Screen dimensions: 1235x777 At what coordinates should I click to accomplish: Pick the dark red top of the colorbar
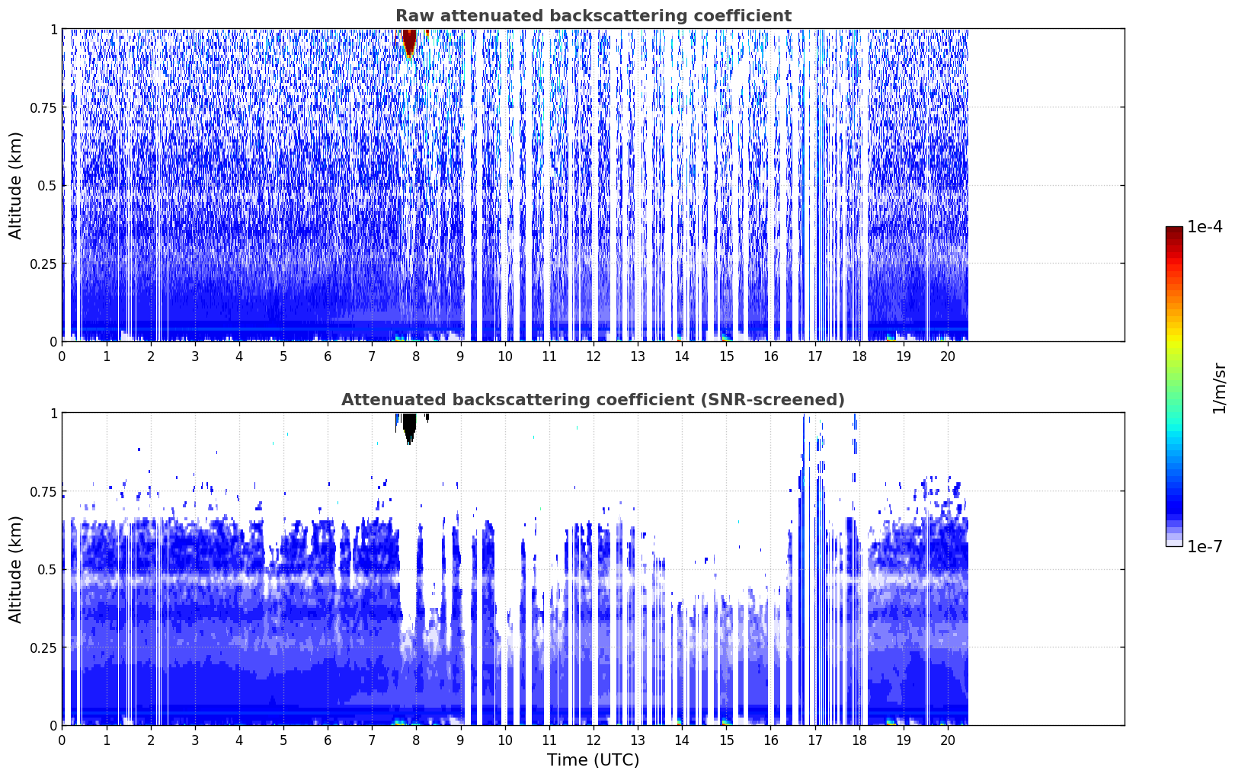[x=1174, y=233]
